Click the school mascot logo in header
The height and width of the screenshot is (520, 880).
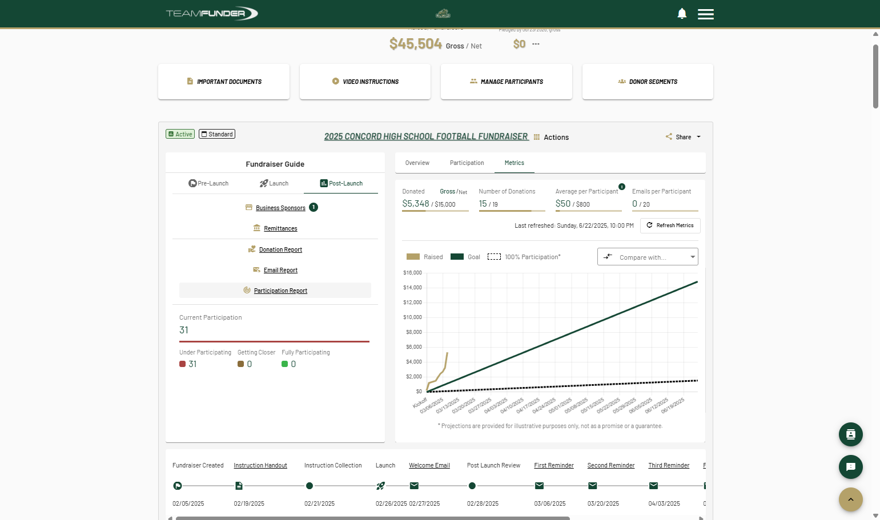[x=443, y=14]
